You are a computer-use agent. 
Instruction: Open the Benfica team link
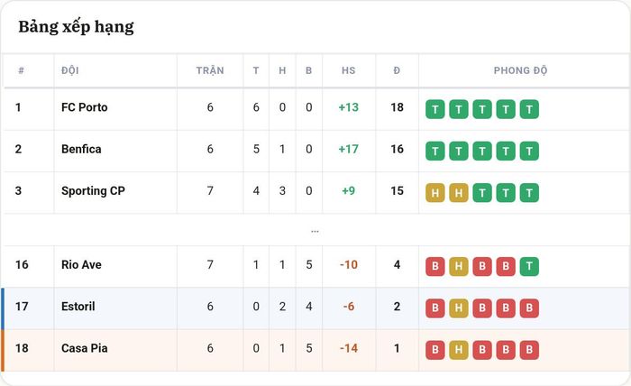click(81, 150)
